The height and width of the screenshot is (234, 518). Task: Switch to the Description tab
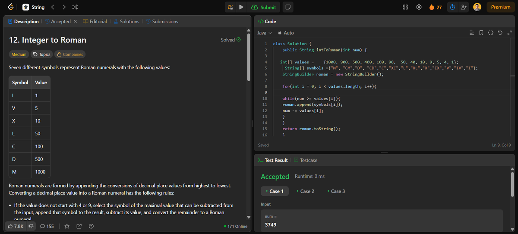(x=23, y=22)
